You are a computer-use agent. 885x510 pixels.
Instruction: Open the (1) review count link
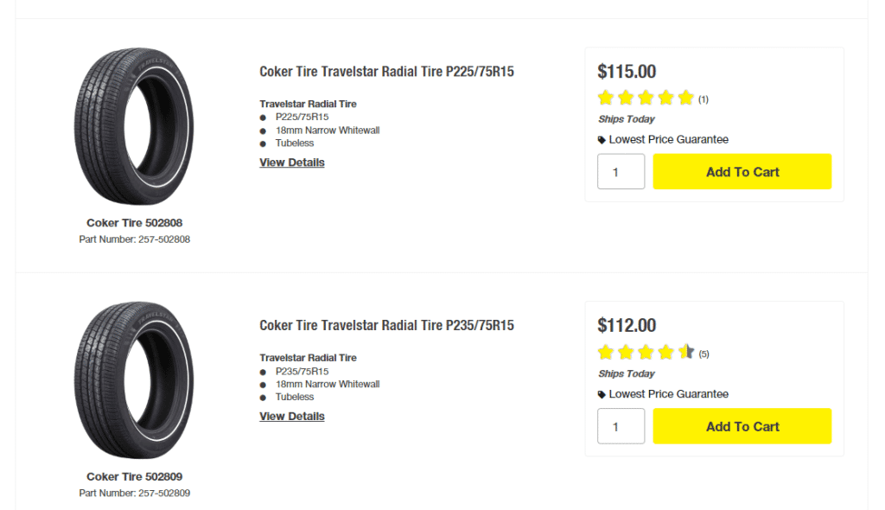tap(704, 99)
